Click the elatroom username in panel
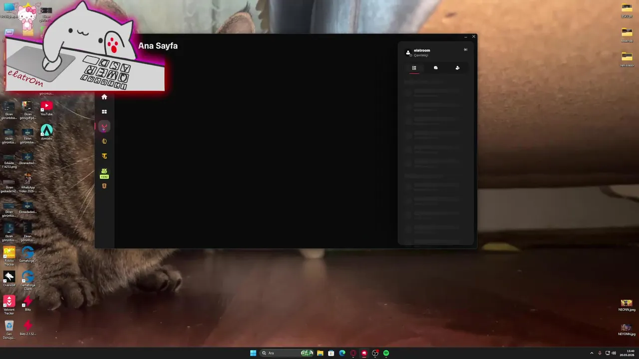This screenshot has width=639, height=359. pos(422,50)
